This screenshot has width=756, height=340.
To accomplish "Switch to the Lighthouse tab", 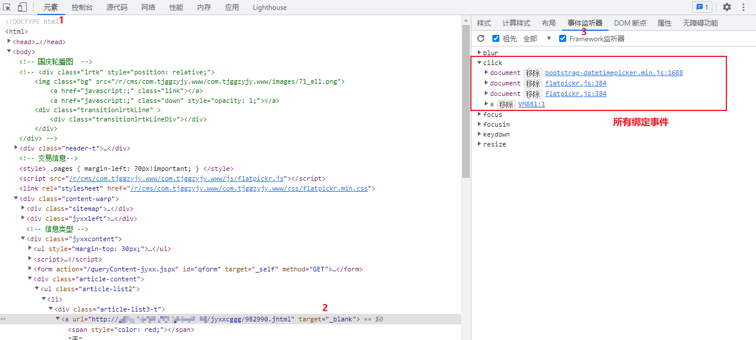I will pos(269,8).
